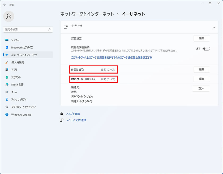Screen dimensions: 223x174
Task: Click 編集 button for IP 割り当て
Action: [x=201, y=70]
